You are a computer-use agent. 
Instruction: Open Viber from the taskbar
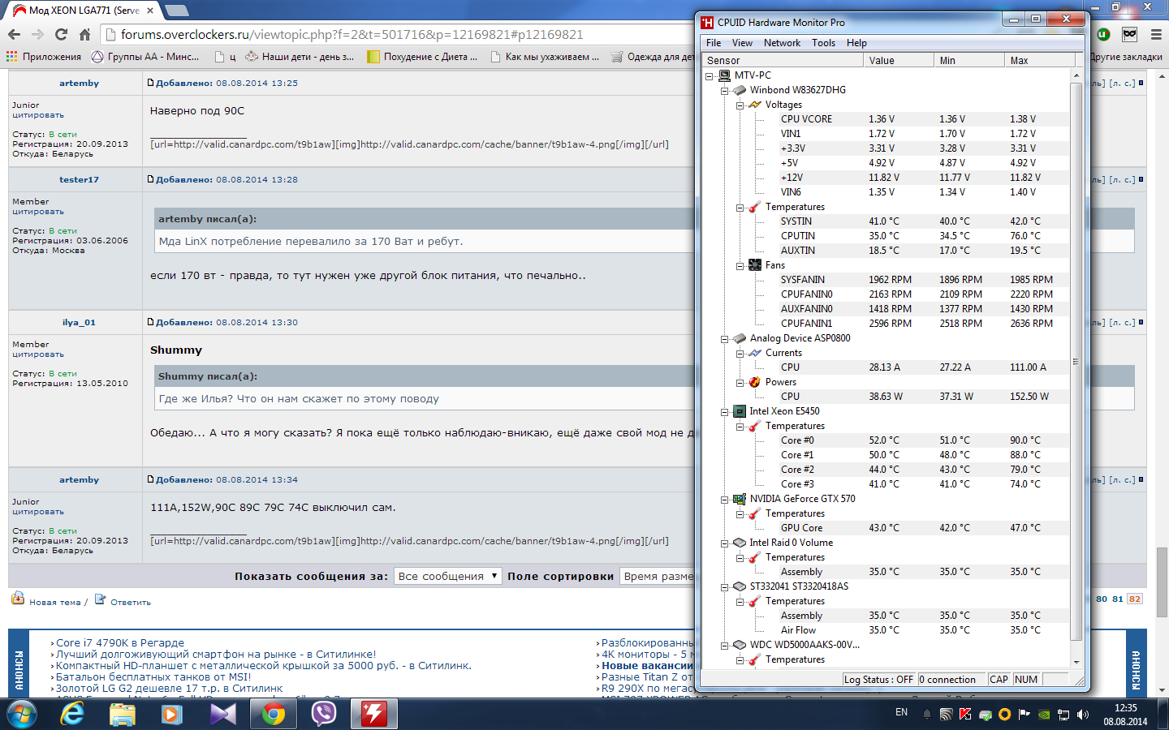point(324,715)
